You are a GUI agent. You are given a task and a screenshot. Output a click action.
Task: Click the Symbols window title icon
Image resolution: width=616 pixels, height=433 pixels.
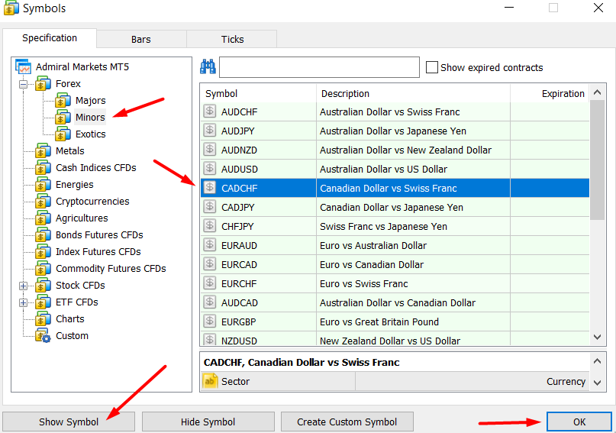tap(11, 8)
